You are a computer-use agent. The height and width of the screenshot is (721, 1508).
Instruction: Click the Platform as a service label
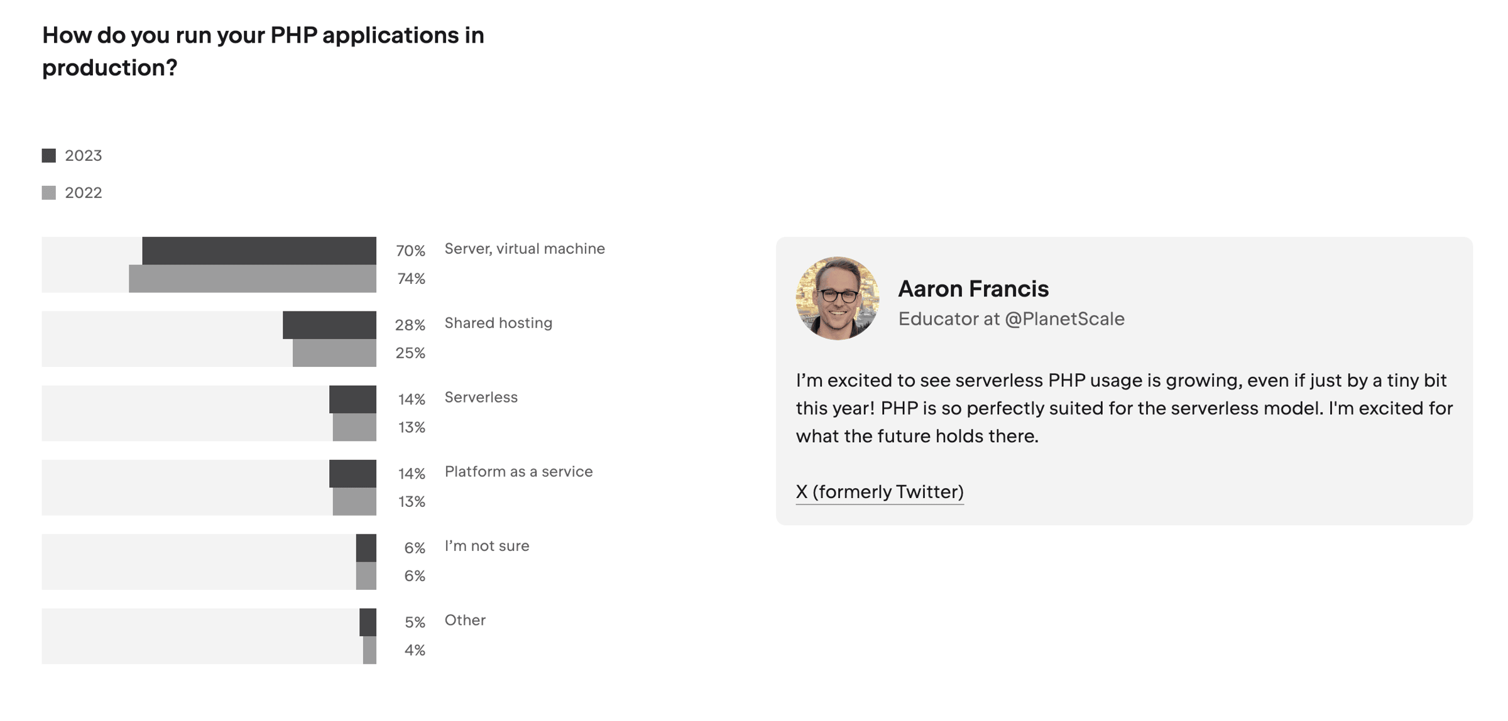click(518, 472)
